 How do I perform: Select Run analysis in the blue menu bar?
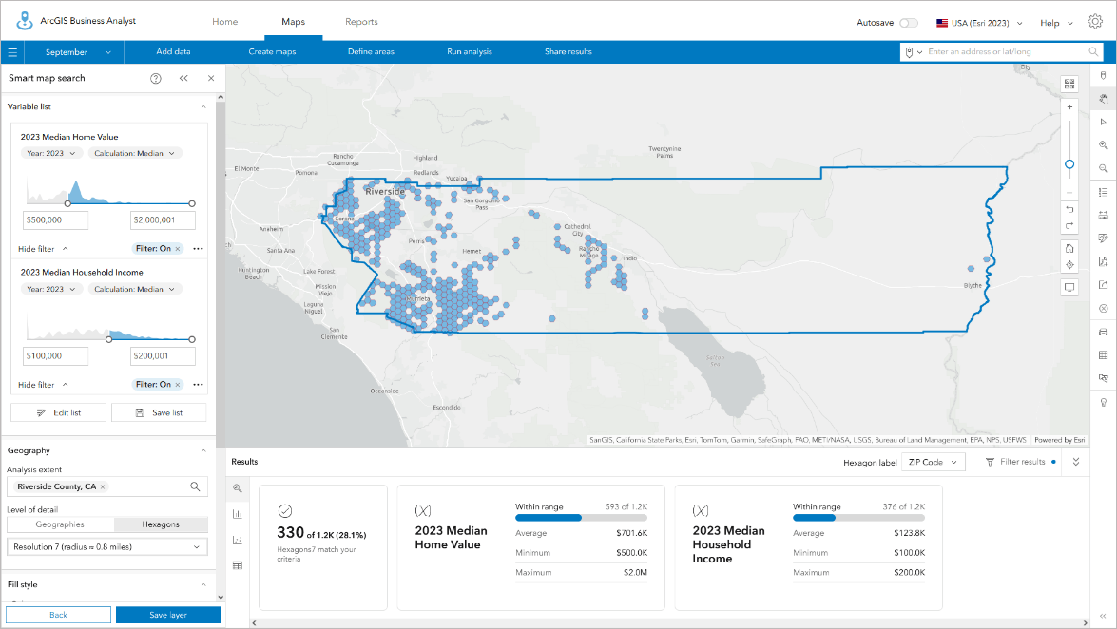(469, 52)
